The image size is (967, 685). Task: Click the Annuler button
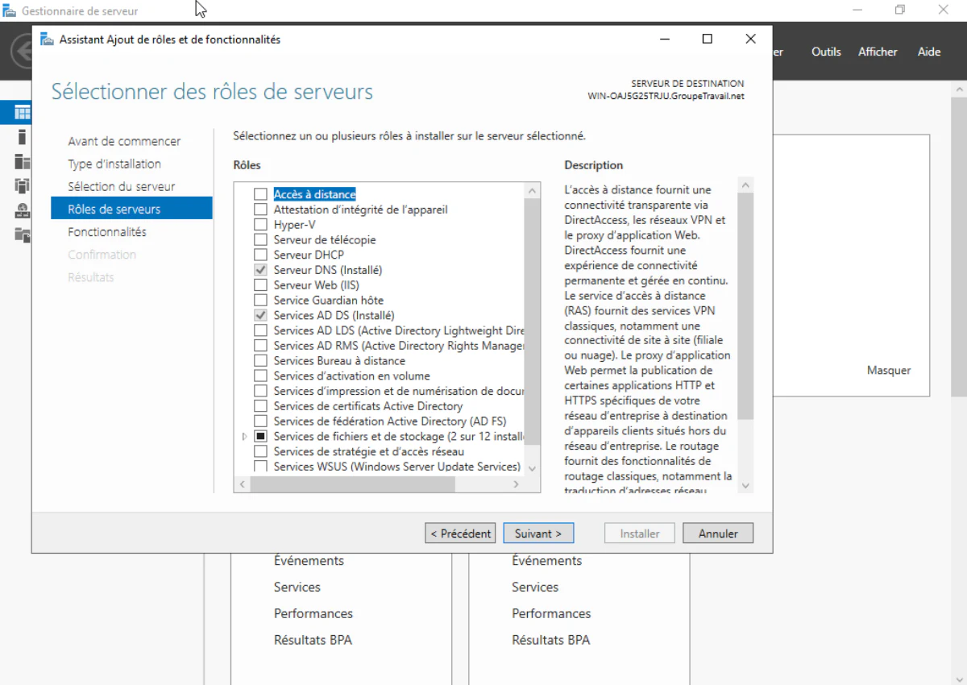click(718, 533)
